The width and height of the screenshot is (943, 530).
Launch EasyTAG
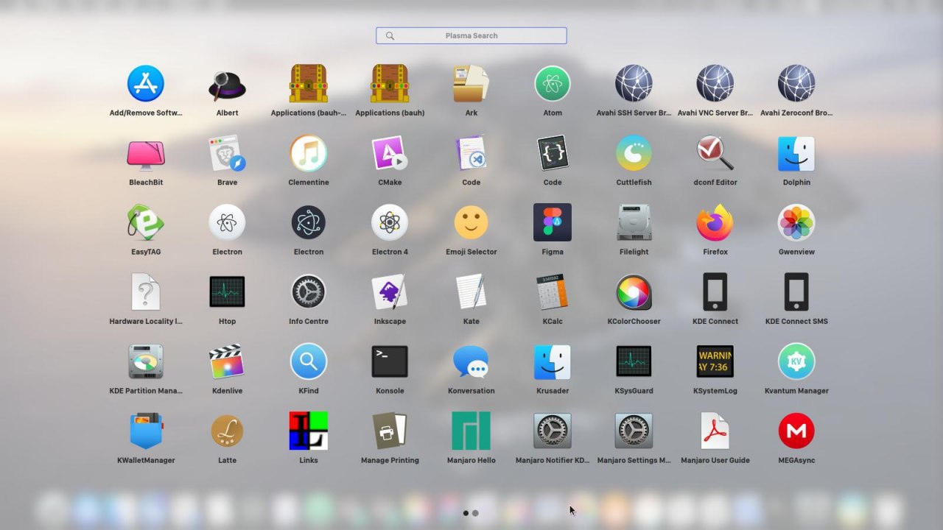pos(146,222)
